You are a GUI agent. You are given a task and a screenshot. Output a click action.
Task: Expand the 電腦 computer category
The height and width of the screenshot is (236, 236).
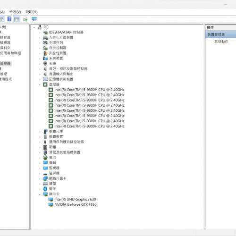(40, 163)
